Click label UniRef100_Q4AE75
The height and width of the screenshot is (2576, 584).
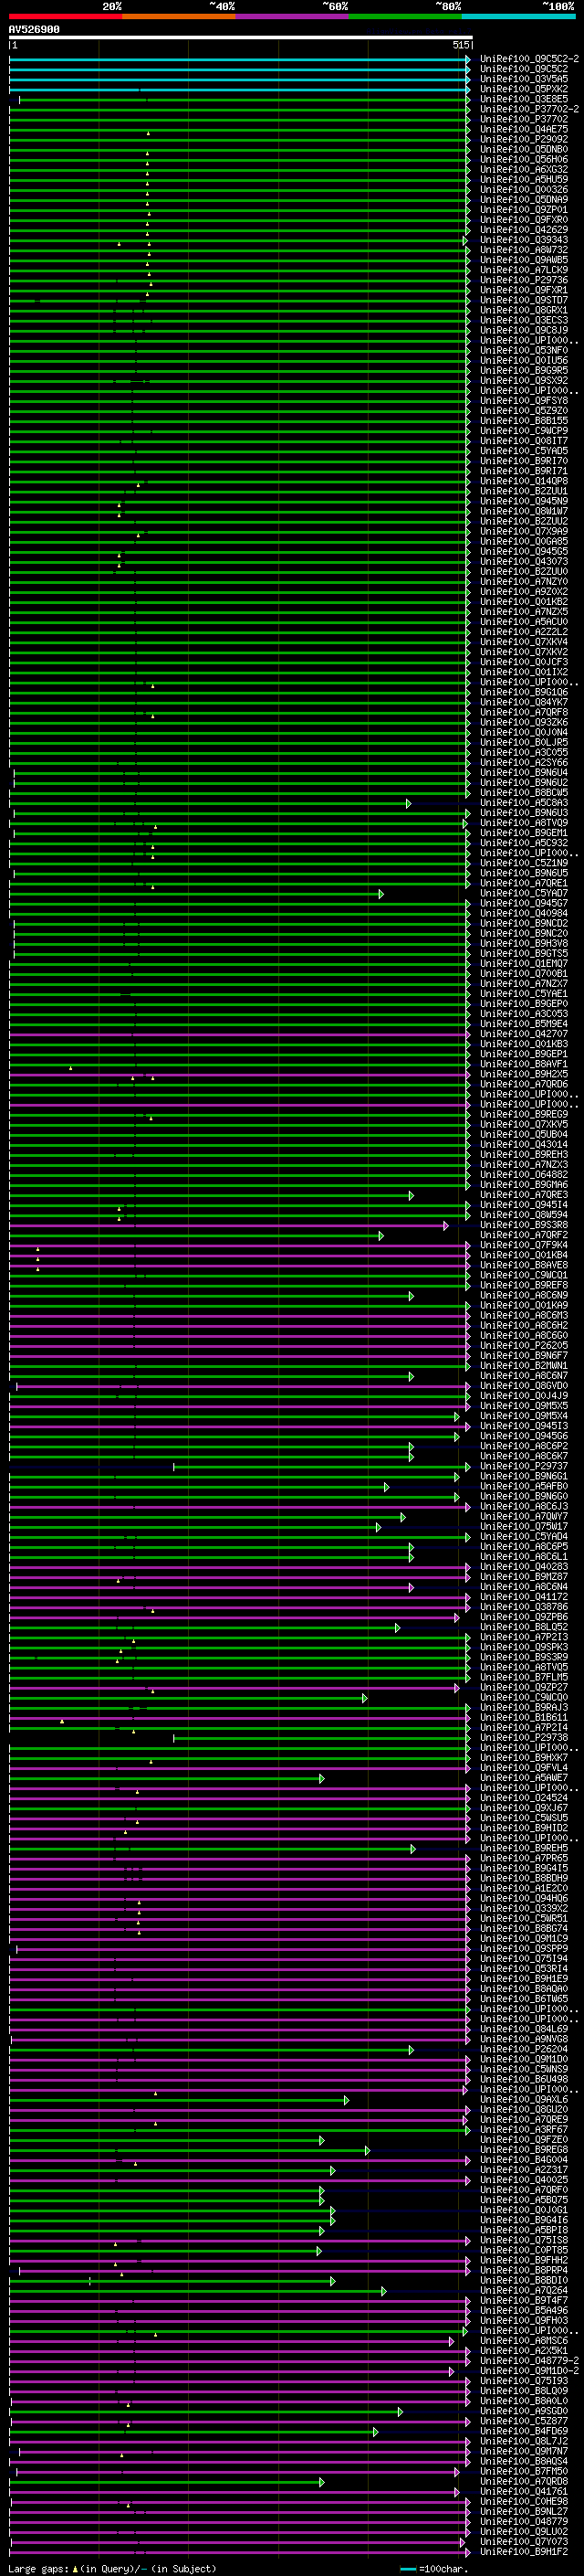524,129
